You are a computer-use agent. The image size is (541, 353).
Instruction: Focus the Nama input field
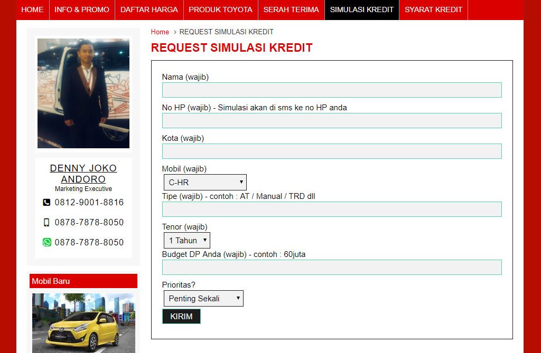point(332,90)
